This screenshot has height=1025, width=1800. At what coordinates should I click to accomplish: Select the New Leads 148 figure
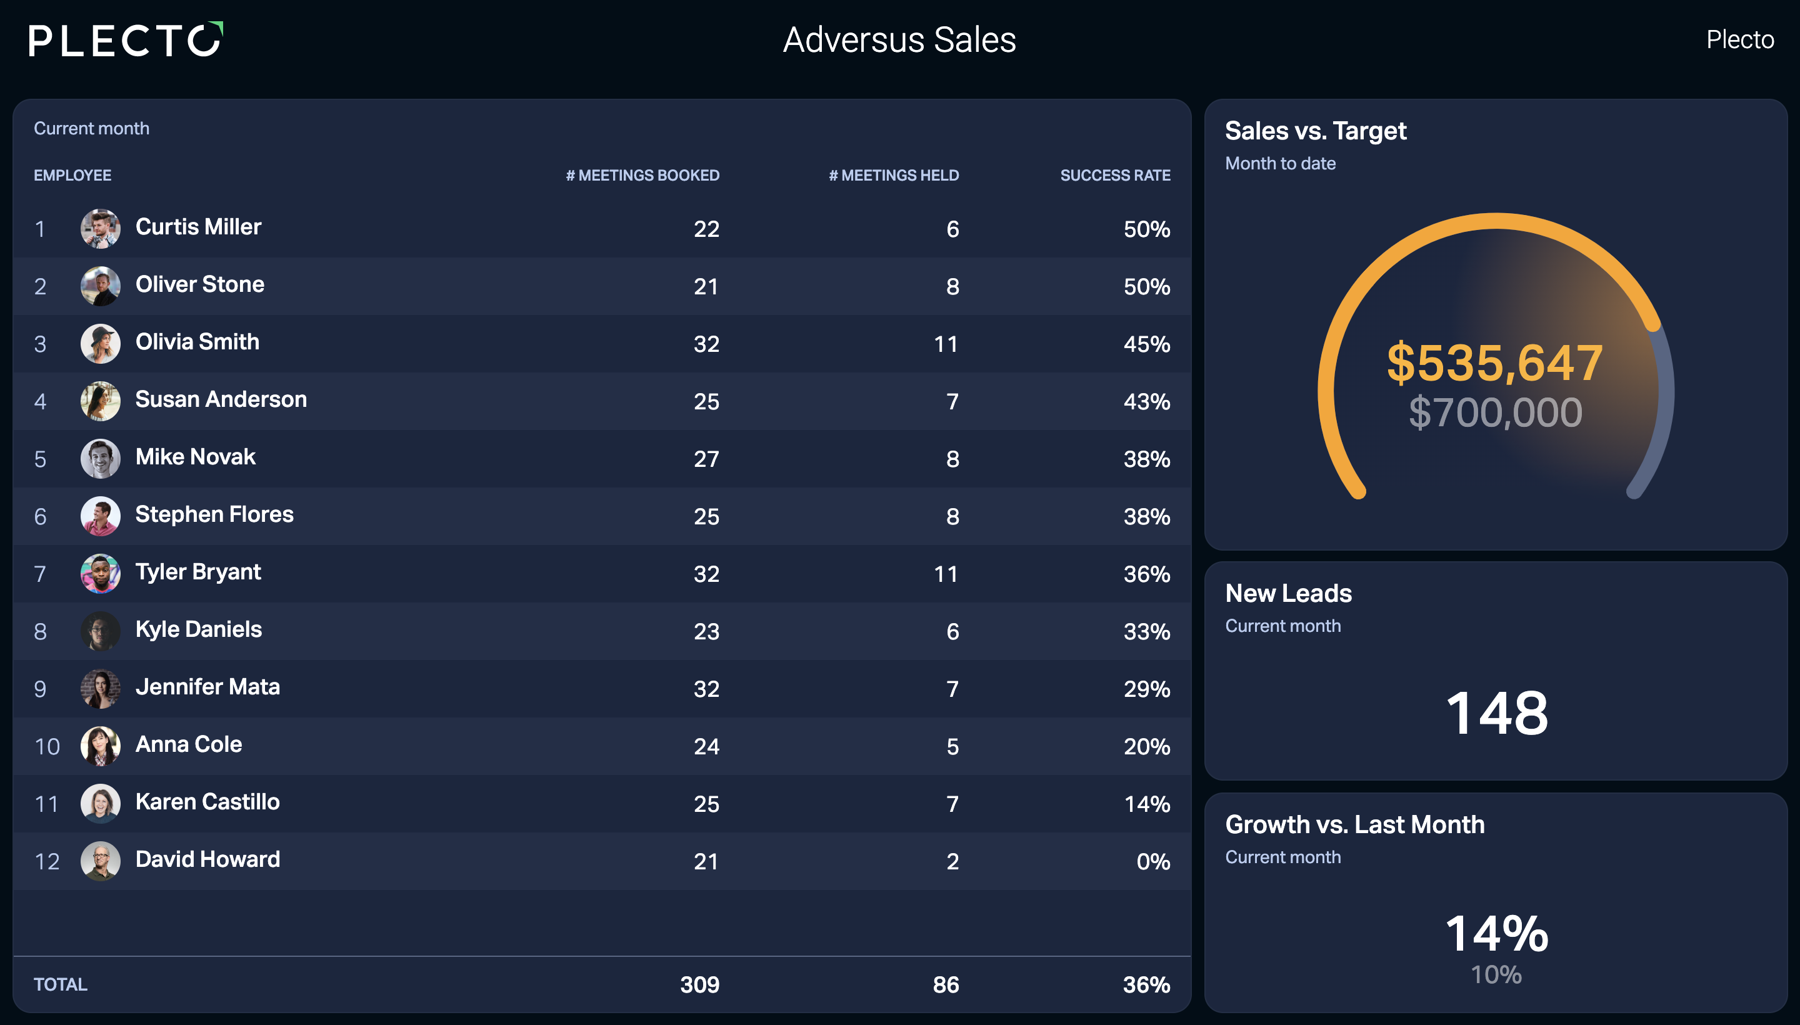(x=1497, y=712)
